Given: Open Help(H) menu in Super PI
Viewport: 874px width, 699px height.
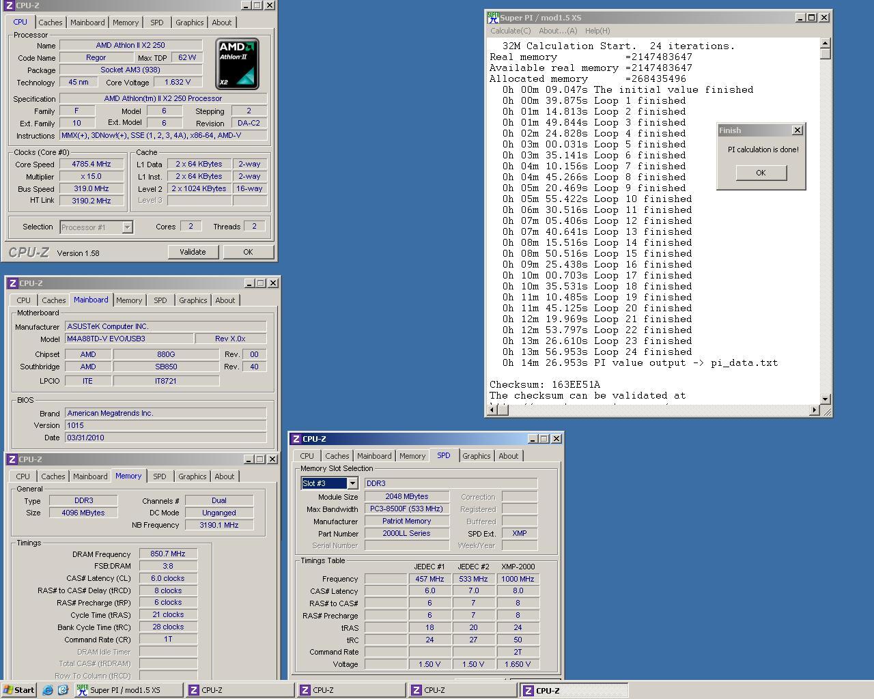Looking at the screenshot, I should 597,31.
